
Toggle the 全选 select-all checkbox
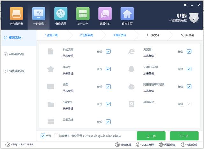43,136
